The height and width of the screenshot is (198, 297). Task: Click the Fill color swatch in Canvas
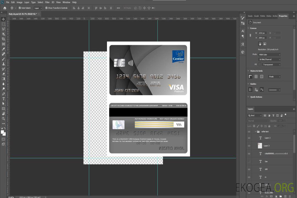pos(260,65)
